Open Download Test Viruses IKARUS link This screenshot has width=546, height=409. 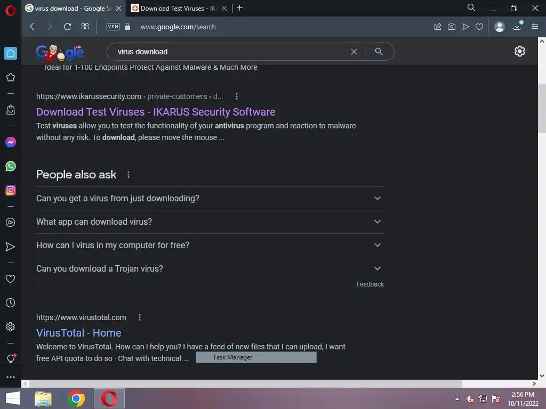[156, 112]
